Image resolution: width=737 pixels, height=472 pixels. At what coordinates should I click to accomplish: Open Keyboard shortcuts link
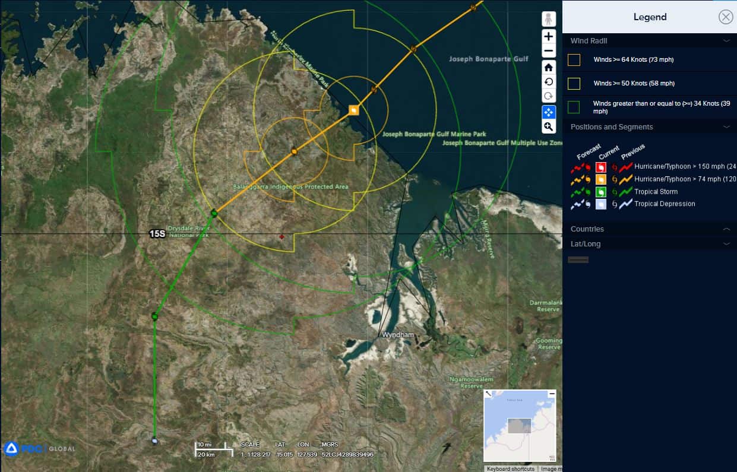pos(510,469)
